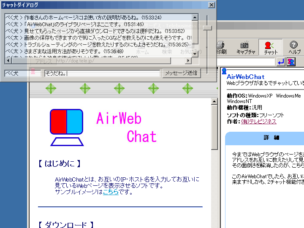Click the AirWebChat title link in the right pane
This screenshot has height=228, width=304.
coord(245,77)
